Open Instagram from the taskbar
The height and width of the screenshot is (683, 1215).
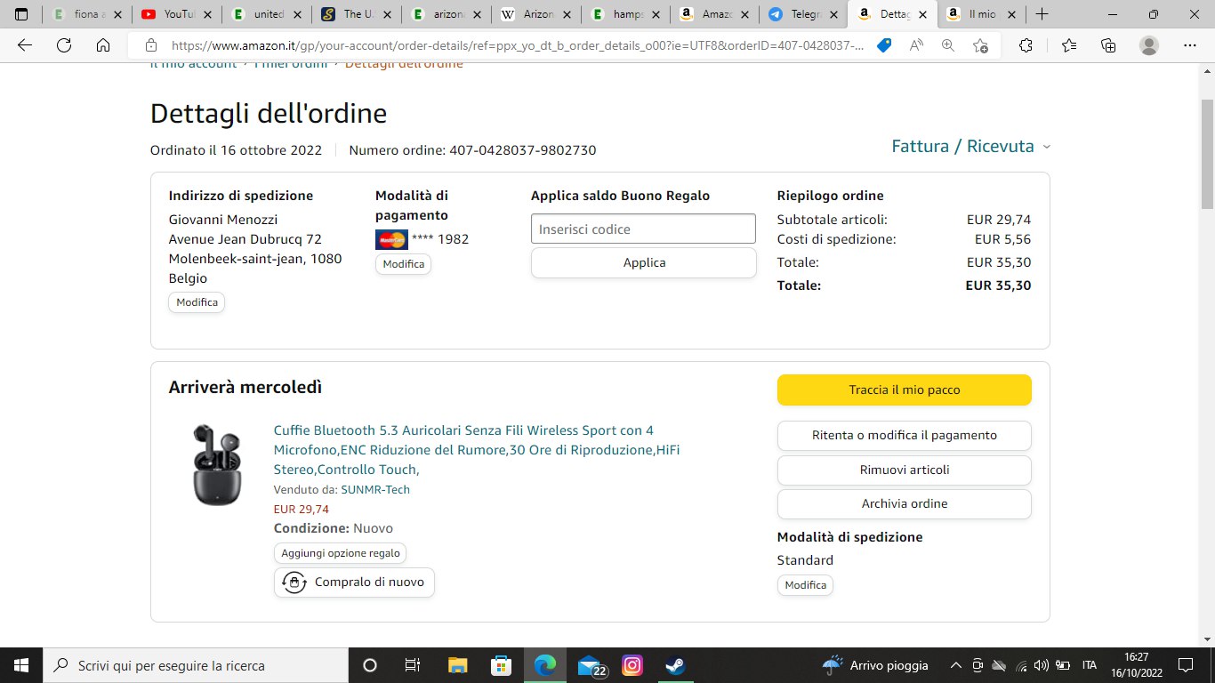click(632, 665)
